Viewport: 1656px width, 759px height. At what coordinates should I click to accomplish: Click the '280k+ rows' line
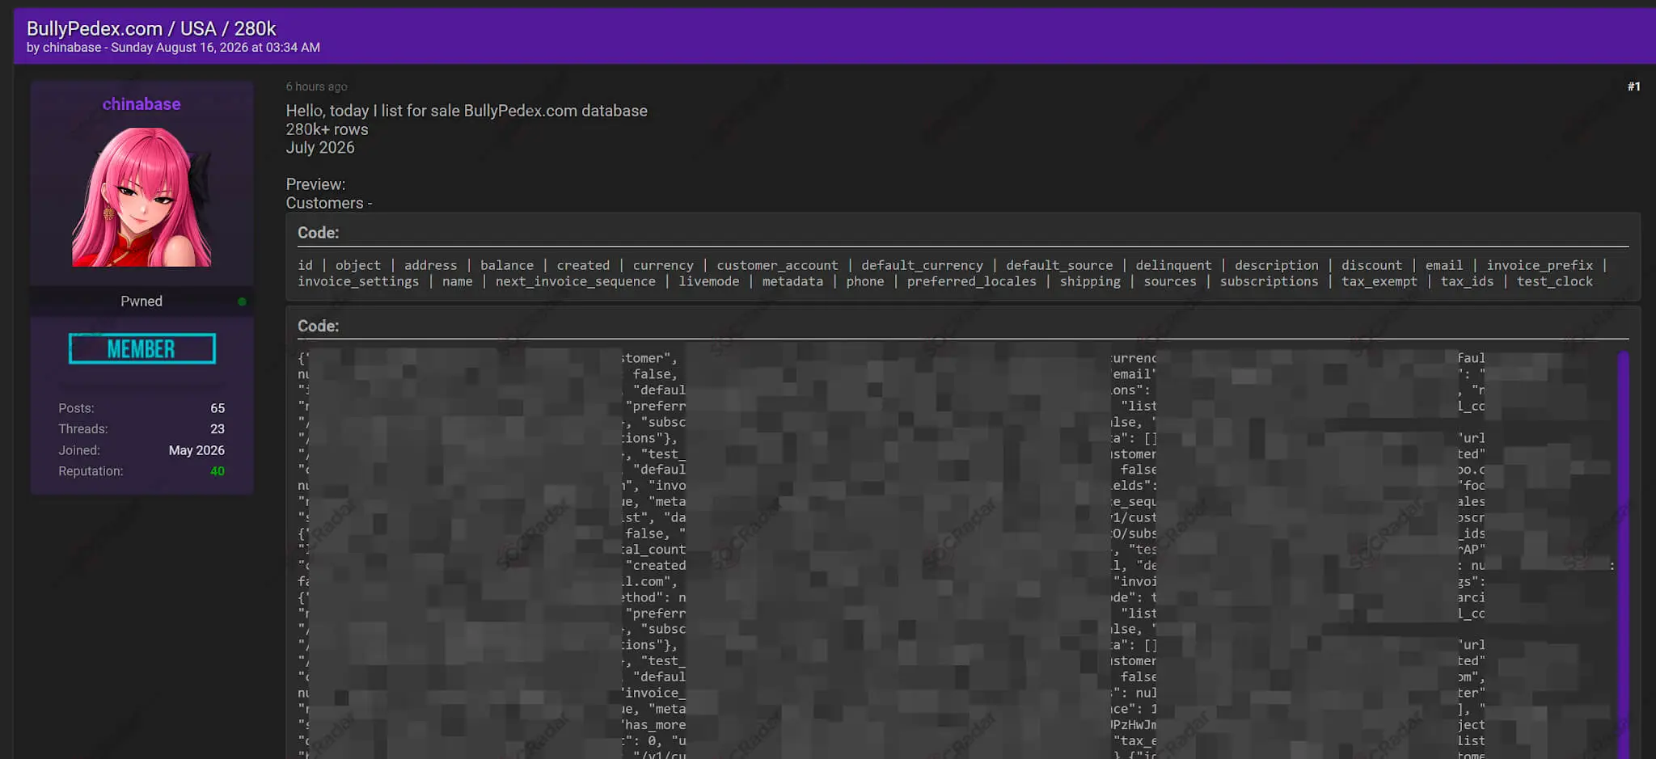coord(327,129)
